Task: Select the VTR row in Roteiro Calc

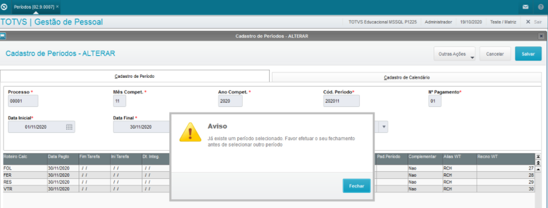Action: pos(25,189)
